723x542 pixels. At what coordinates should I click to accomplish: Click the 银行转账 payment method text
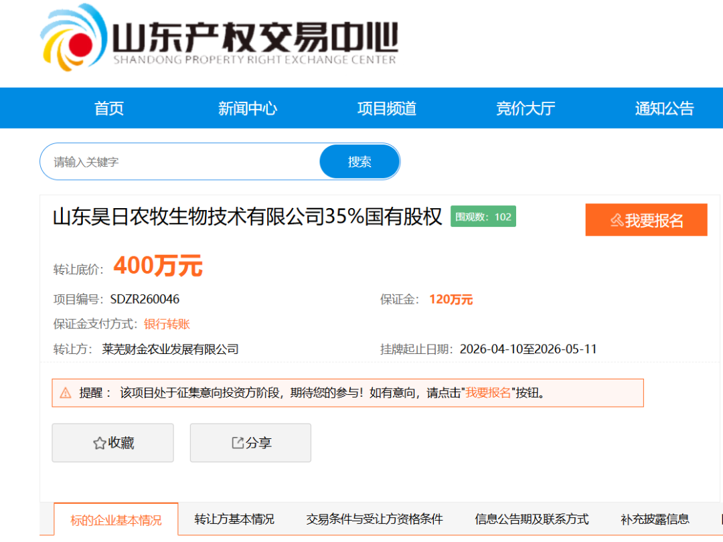click(x=167, y=324)
